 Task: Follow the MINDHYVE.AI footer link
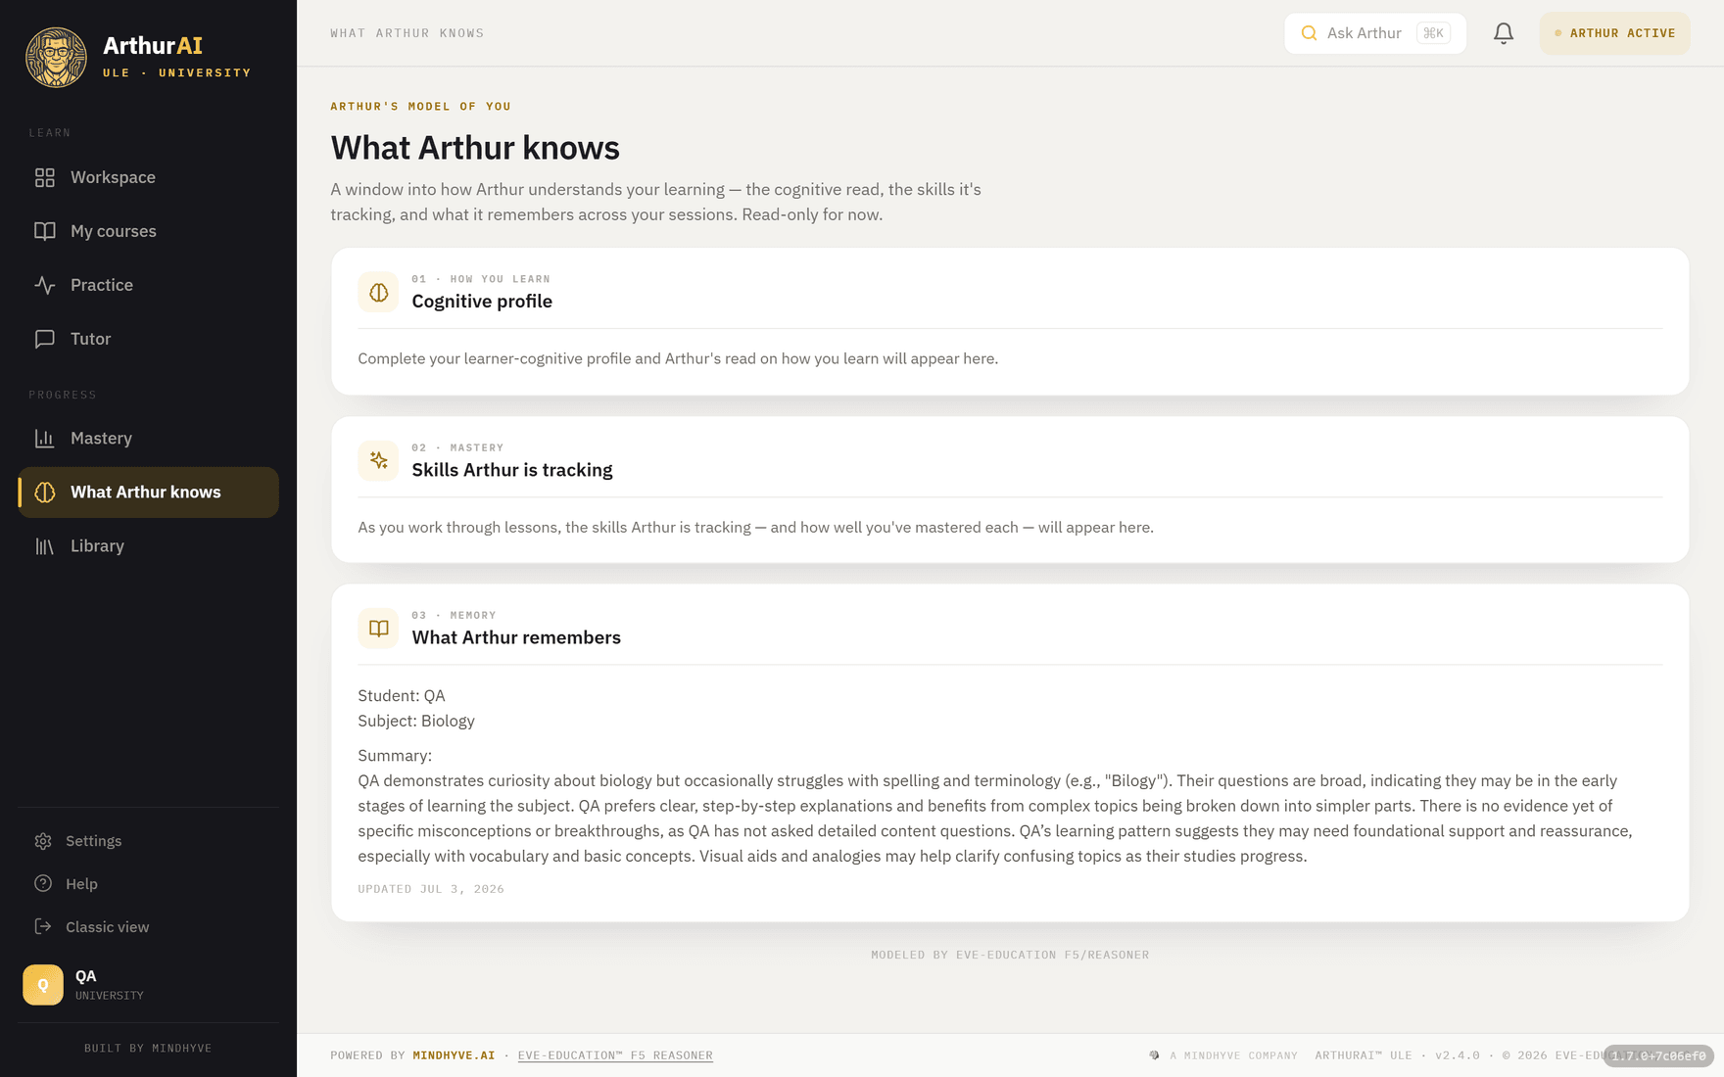click(454, 1055)
